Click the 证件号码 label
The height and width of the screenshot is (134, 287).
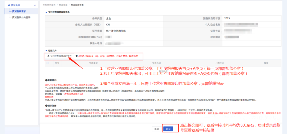click(215, 31)
